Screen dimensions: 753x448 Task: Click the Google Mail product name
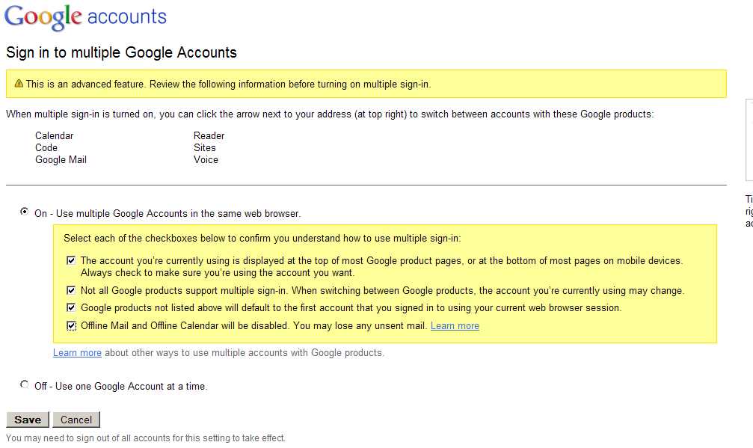pyautogui.click(x=61, y=160)
